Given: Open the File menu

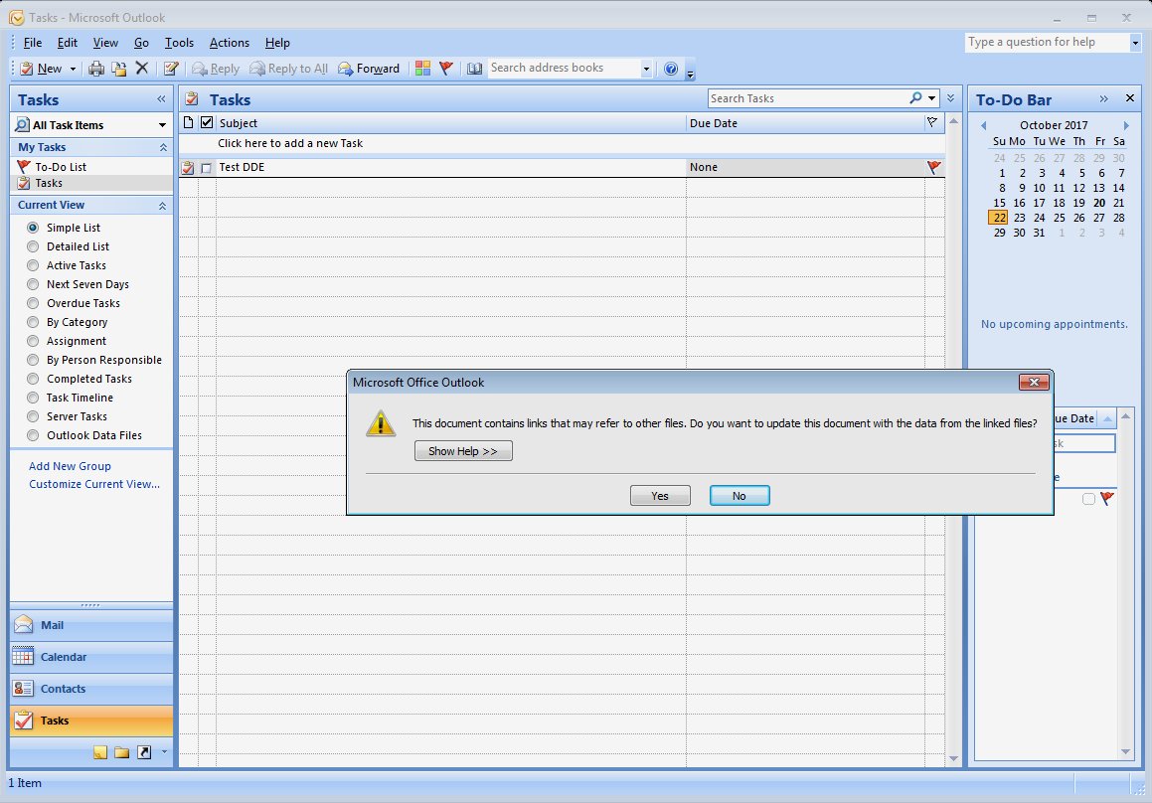Looking at the screenshot, I should tap(33, 43).
